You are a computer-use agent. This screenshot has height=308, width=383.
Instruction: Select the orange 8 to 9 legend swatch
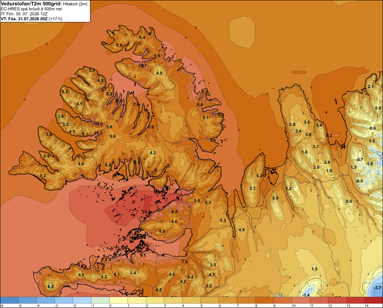click(x=264, y=300)
